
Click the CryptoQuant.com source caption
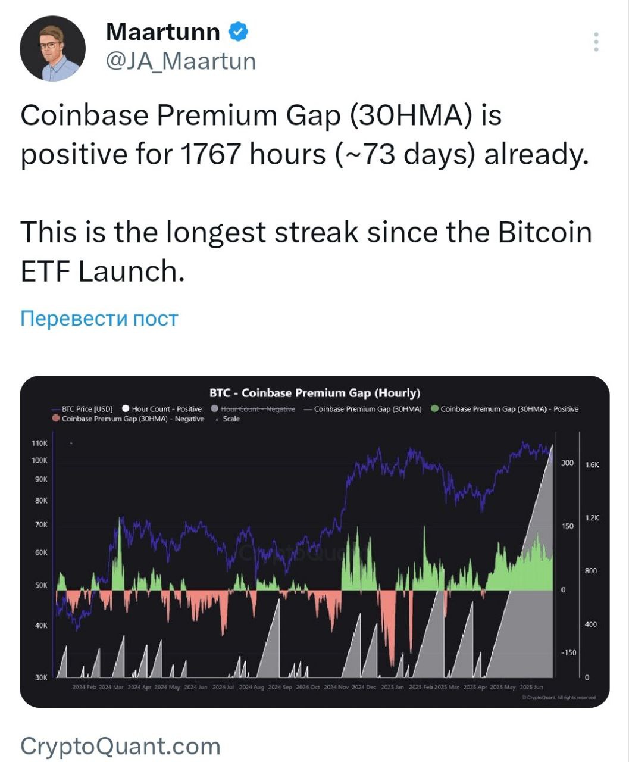[x=120, y=746]
